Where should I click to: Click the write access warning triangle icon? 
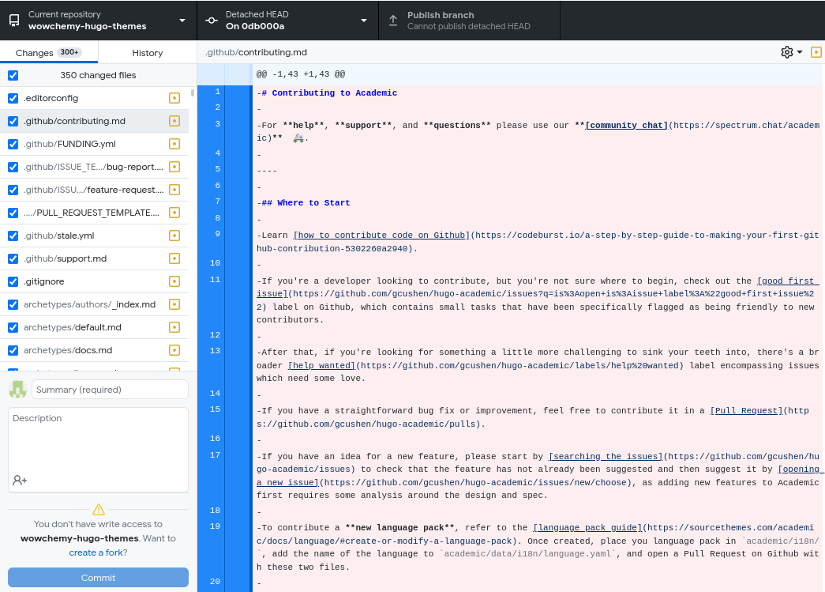coord(99,509)
